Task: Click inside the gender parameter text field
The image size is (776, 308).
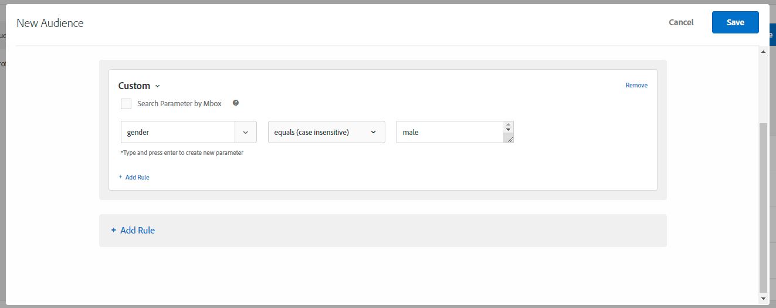Action: click(178, 132)
